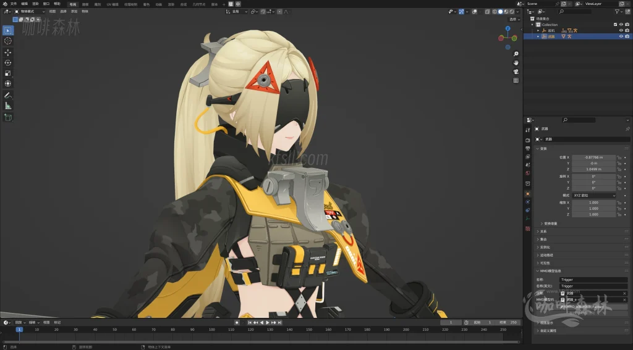Open Render properties tab
The width and height of the screenshot is (633, 350).
[x=528, y=140]
